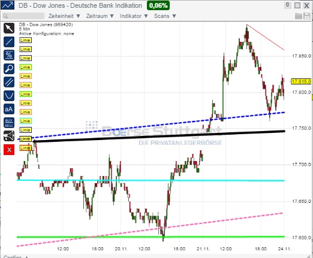Click the 0 counter button in title bar
This screenshot has width=313, height=258.
(x=287, y=5)
